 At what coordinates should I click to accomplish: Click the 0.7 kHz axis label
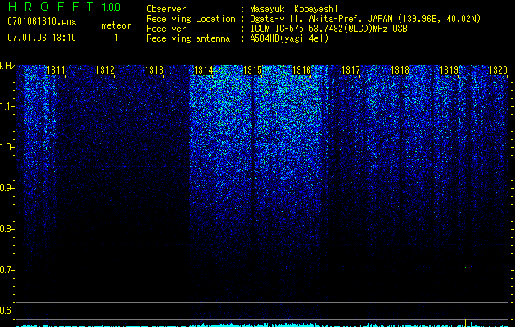(7, 270)
